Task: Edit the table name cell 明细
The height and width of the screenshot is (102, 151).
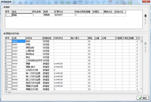Action: tap(22, 15)
